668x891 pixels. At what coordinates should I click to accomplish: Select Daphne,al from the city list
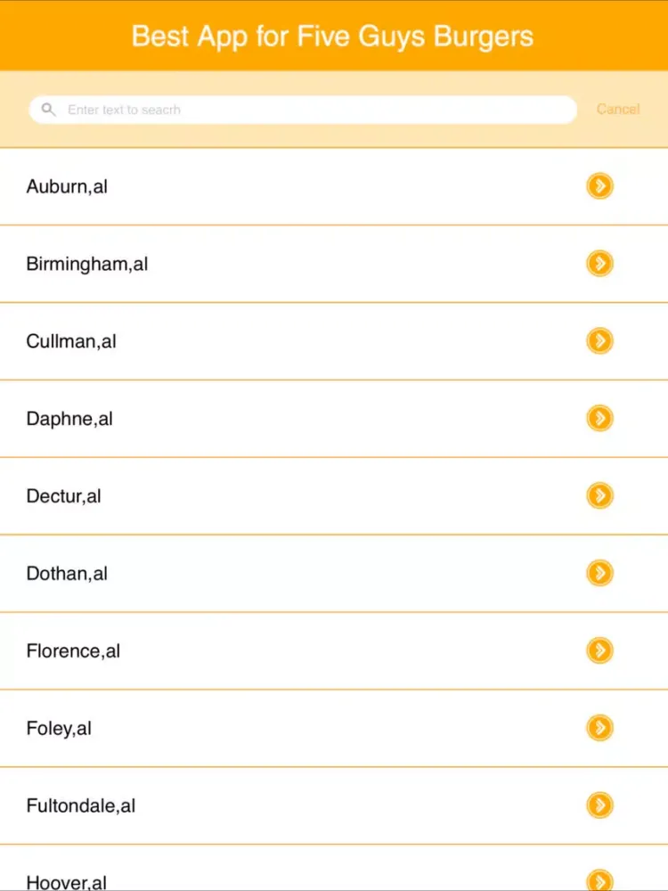[x=69, y=420]
